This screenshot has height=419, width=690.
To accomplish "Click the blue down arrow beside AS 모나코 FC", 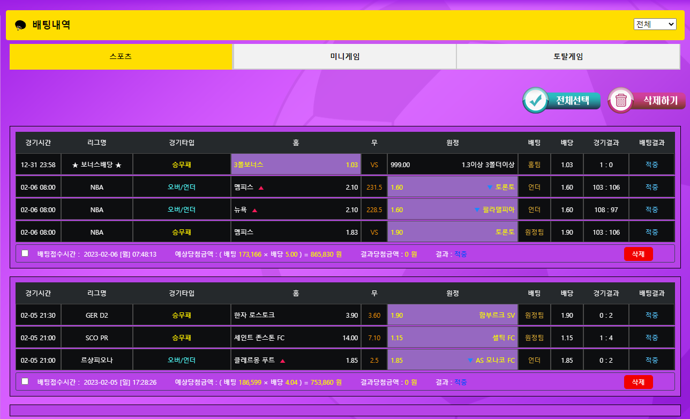I will (x=470, y=361).
